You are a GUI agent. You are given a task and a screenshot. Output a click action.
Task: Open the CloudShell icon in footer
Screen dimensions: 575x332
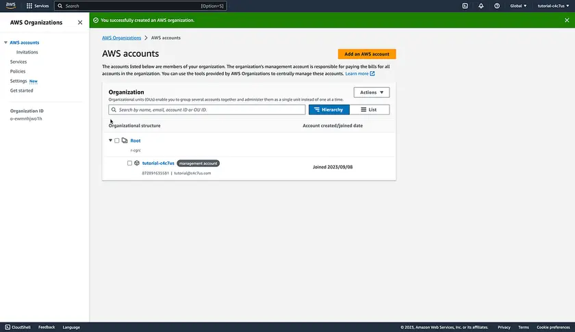click(8, 327)
